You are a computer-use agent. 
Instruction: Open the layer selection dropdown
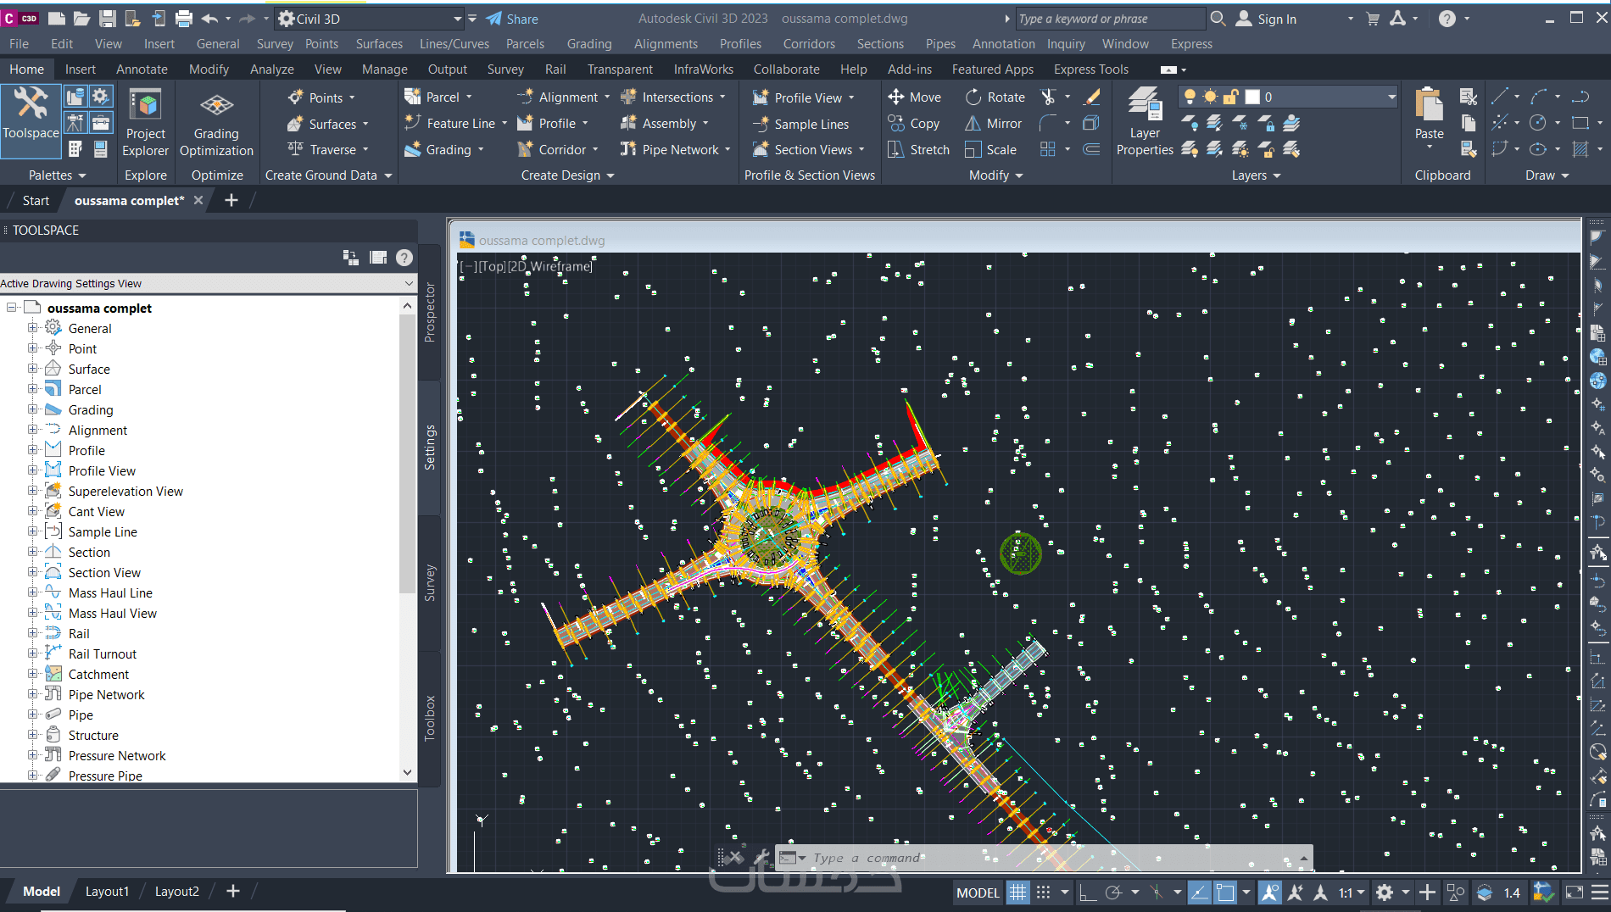coord(1391,97)
